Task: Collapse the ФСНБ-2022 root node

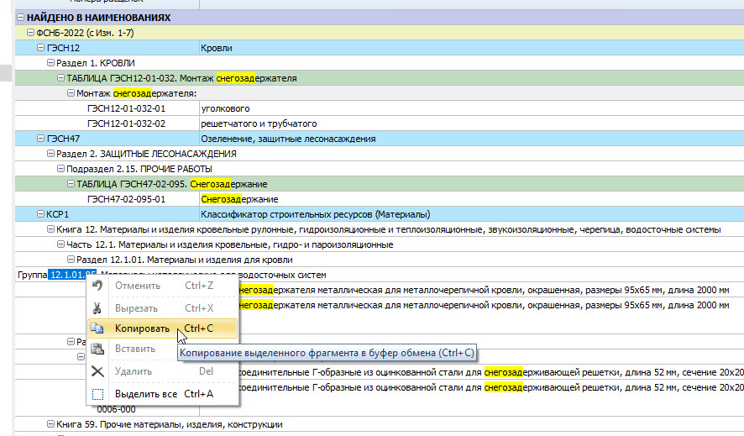Action: [30, 33]
